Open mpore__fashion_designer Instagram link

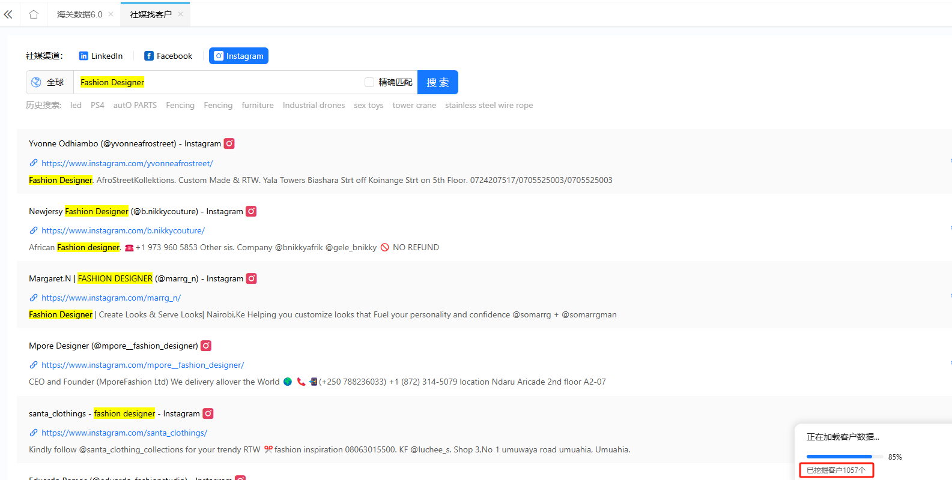(x=143, y=365)
